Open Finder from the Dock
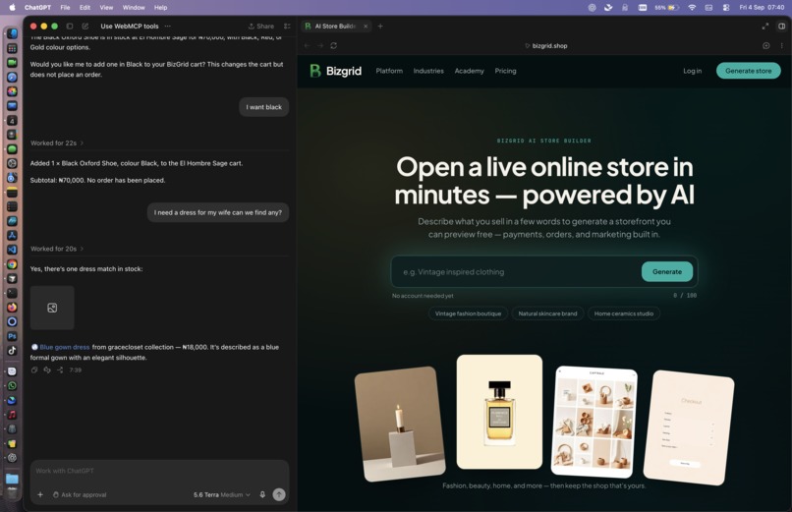792x512 pixels. 12,33
